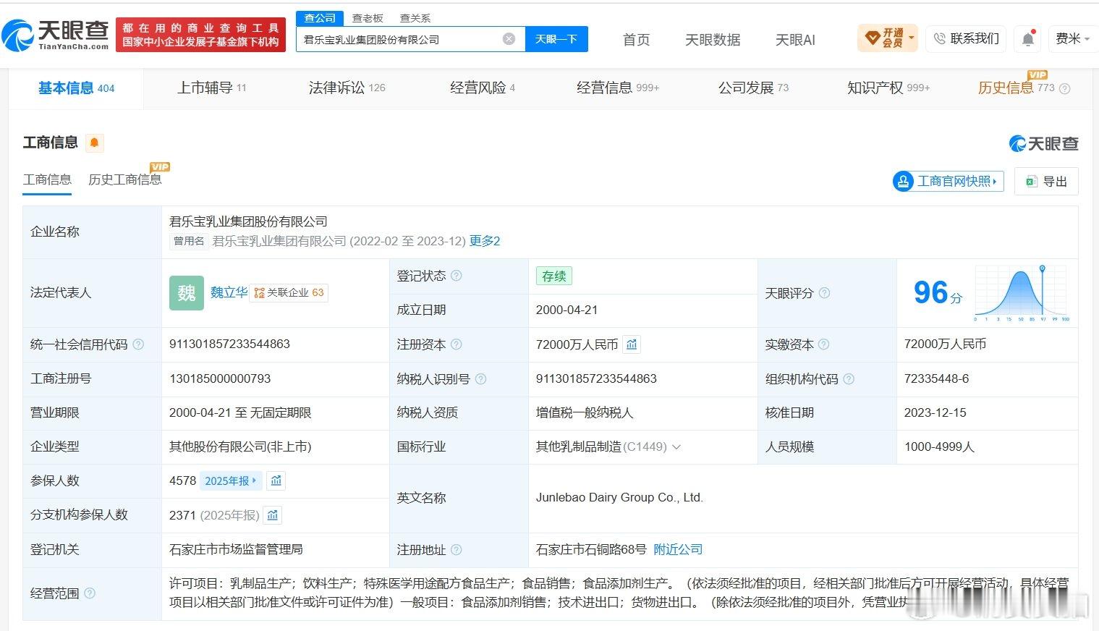Click the help icon next to 注册地址
This screenshot has height=631, width=1099.
tap(456, 550)
